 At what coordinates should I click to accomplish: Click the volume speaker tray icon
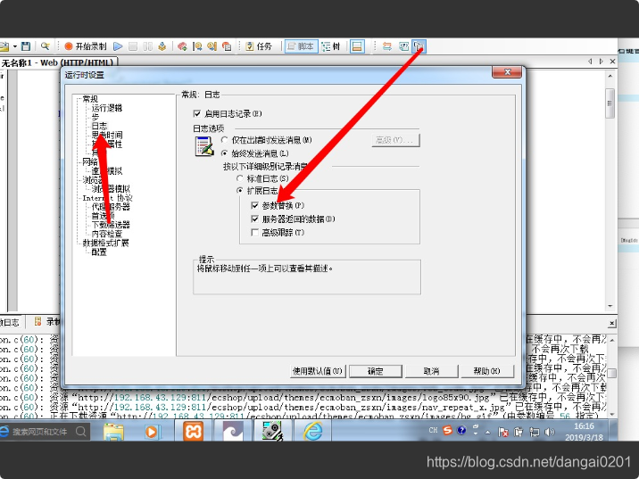click(x=550, y=432)
